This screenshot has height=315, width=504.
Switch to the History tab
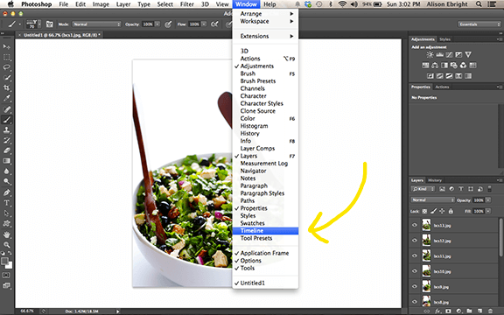coord(435,180)
